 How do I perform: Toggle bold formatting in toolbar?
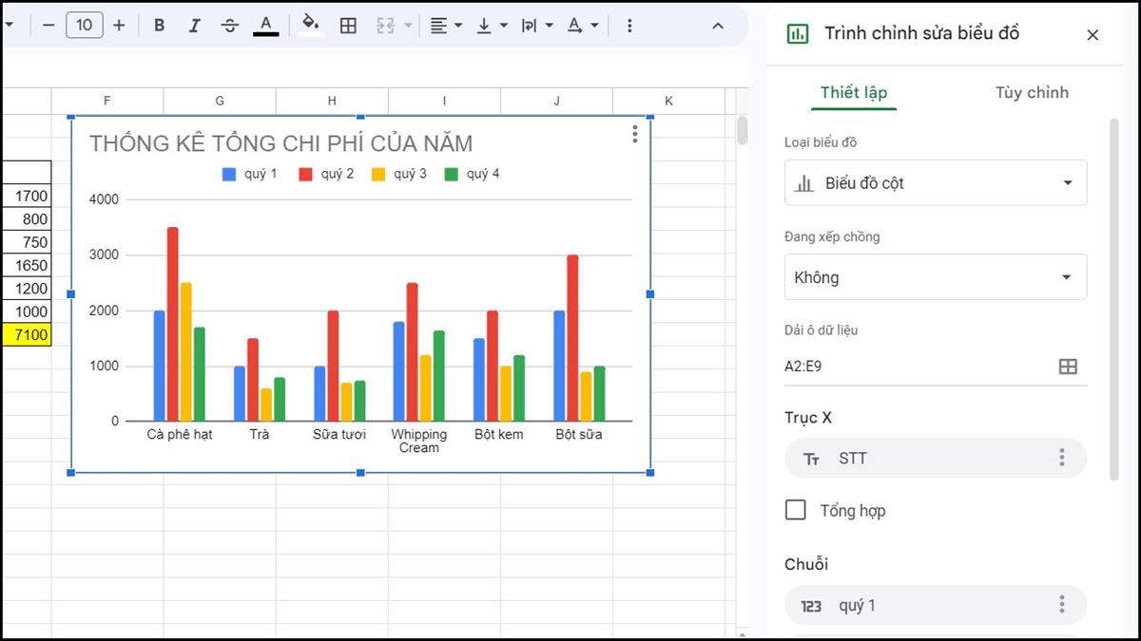coord(160,26)
